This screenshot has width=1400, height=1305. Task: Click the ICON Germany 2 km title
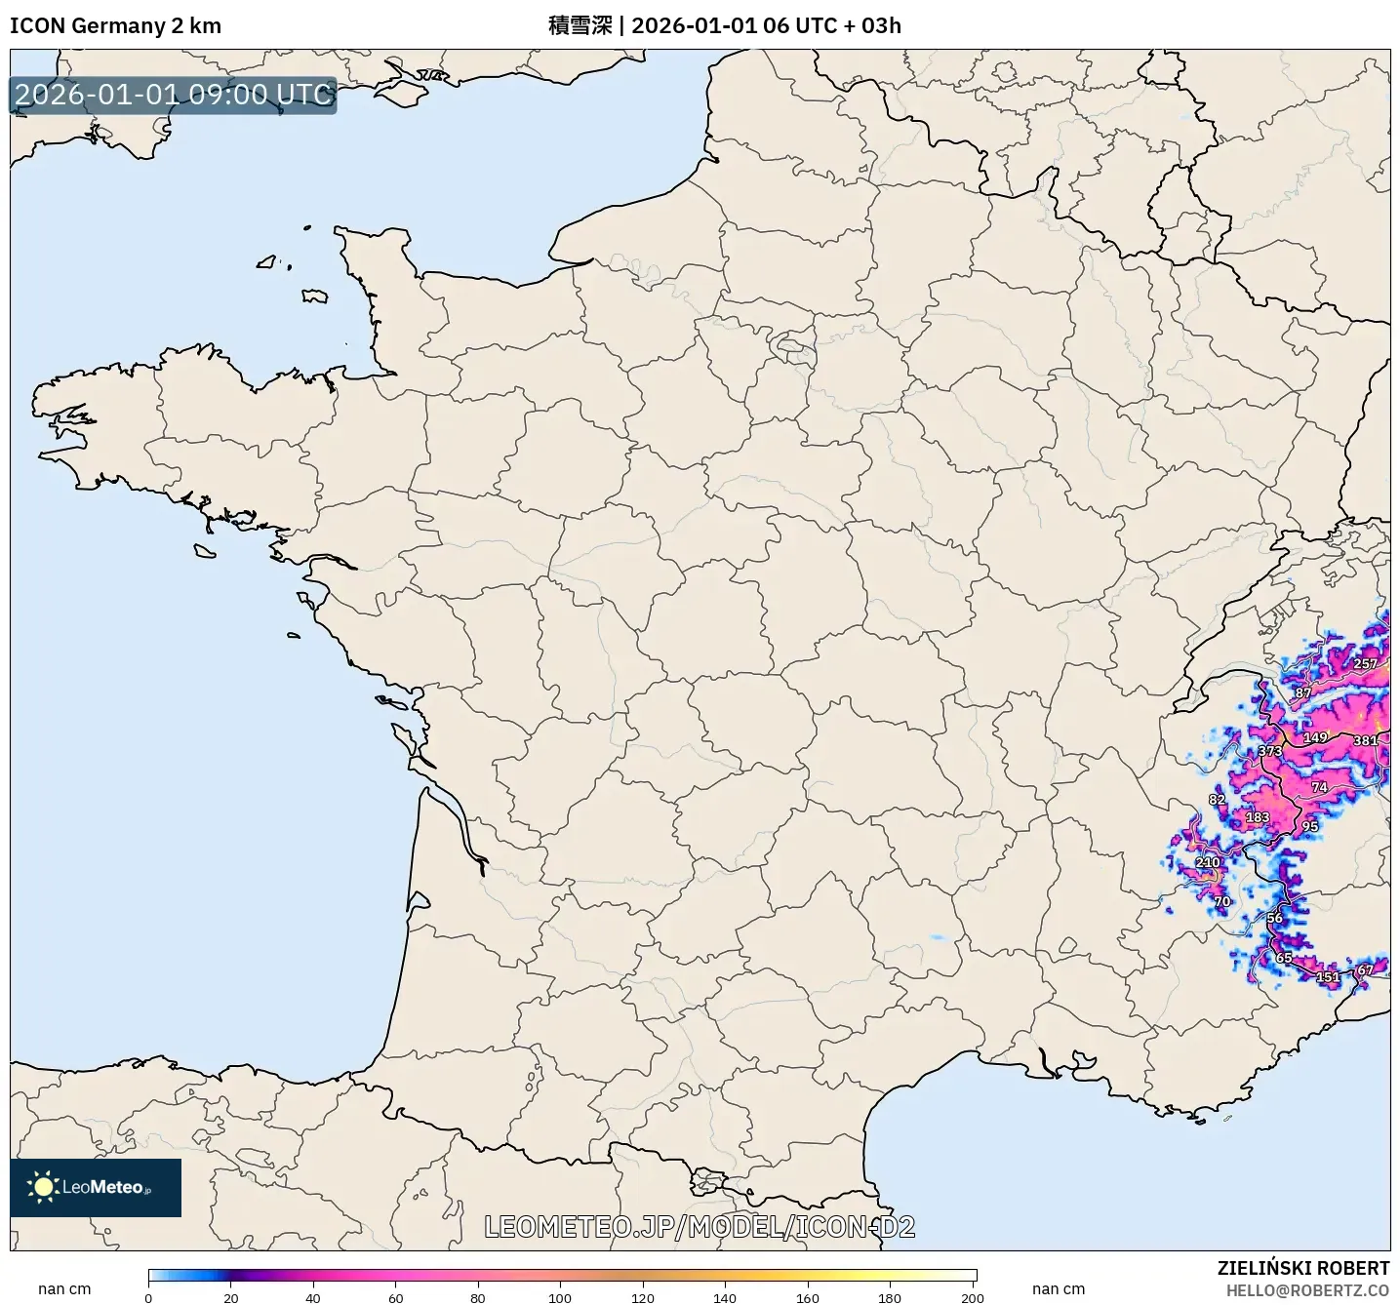[x=115, y=25]
